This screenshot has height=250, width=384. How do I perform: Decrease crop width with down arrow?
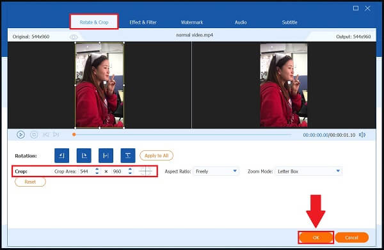97,173
